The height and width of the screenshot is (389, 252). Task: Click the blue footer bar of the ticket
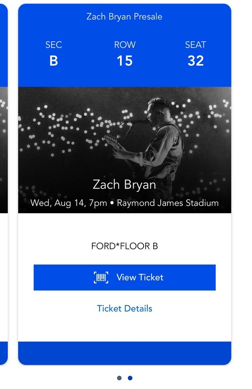click(125, 352)
